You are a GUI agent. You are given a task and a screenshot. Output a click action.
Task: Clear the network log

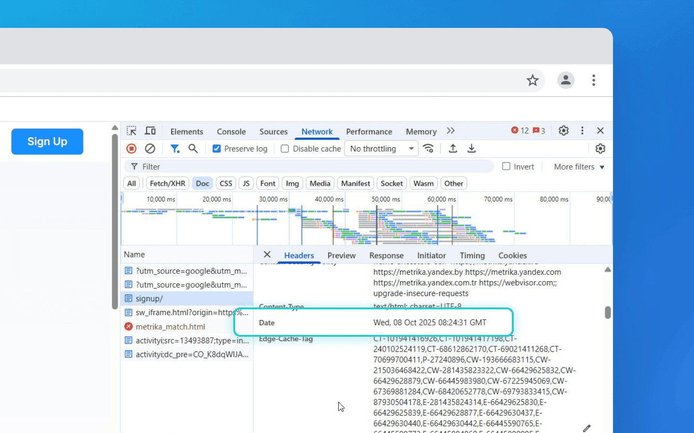pos(150,149)
